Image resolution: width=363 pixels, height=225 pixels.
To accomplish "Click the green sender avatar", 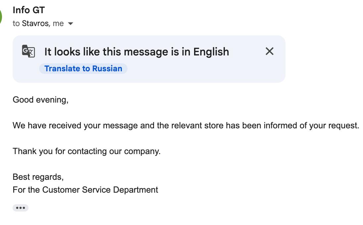I will coord(1,16).
